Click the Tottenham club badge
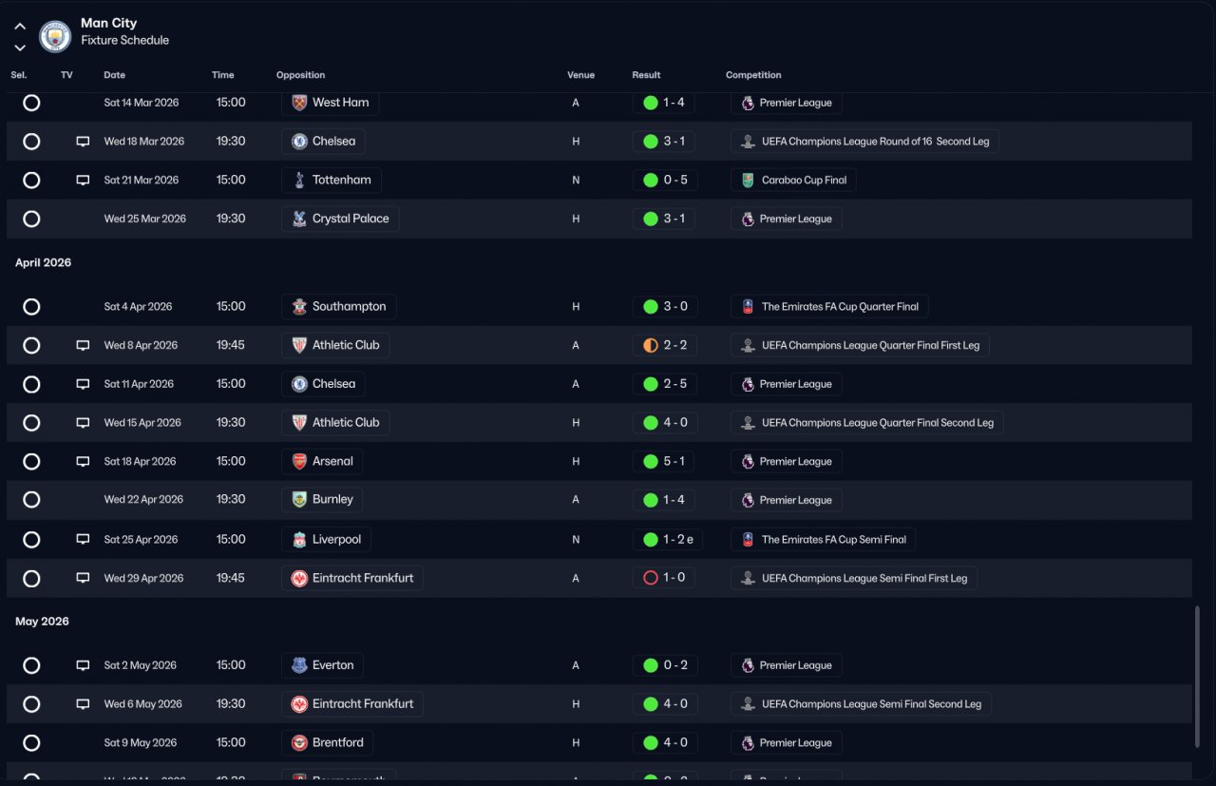Viewport: 1216px width, 786px height. [299, 181]
